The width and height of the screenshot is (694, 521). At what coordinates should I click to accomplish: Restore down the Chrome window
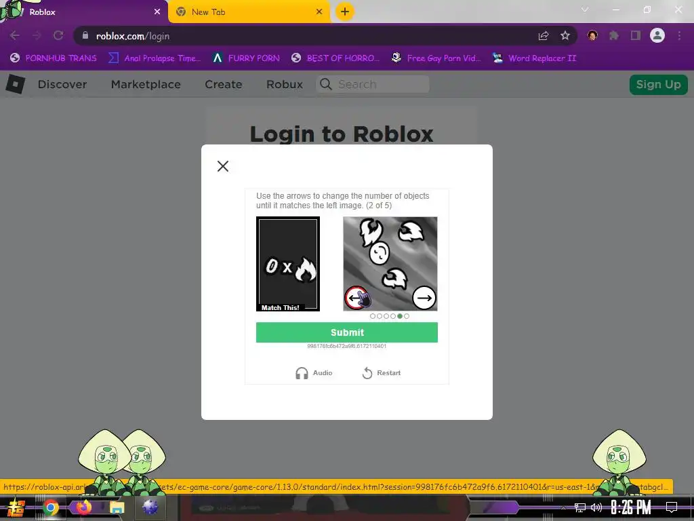coord(647,9)
